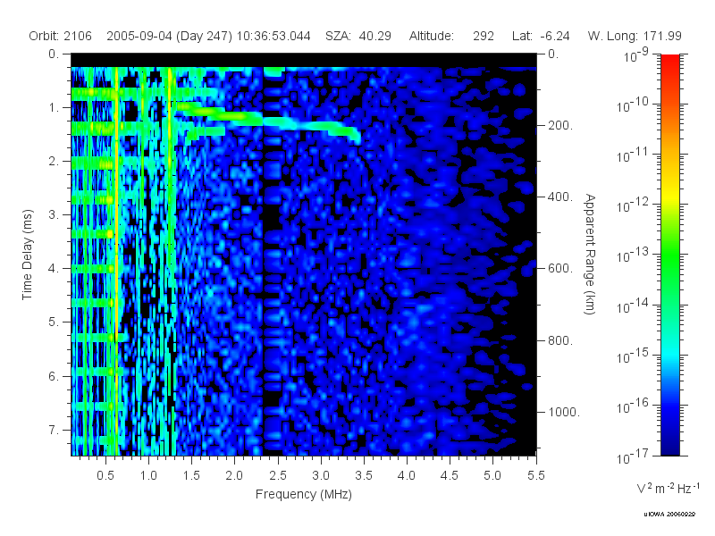Screen dimensions: 715x536
Task: Click the '4.0' frequency axis tick label
Action: pos(407,475)
